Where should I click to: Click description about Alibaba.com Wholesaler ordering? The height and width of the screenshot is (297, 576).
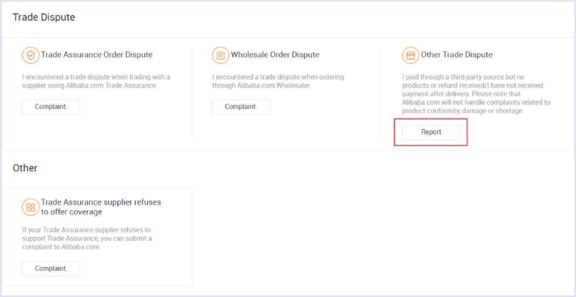click(278, 81)
